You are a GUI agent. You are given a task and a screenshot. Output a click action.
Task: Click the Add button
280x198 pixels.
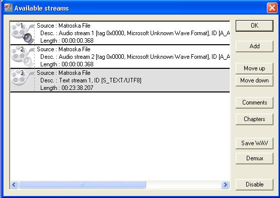pyautogui.click(x=254, y=46)
